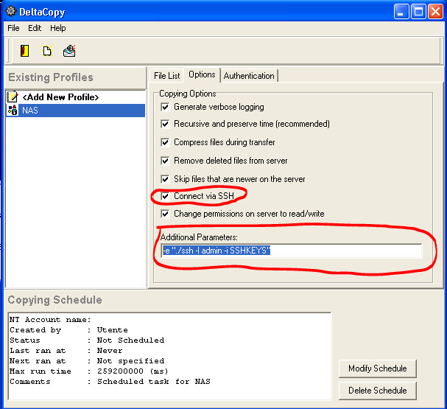This screenshot has width=447, height=409.
Task: Open the File menu
Action: tap(13, 28)
